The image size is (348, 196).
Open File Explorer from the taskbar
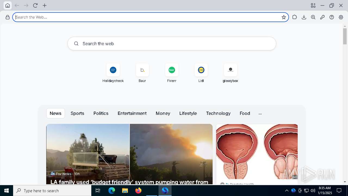coord(125,191)
